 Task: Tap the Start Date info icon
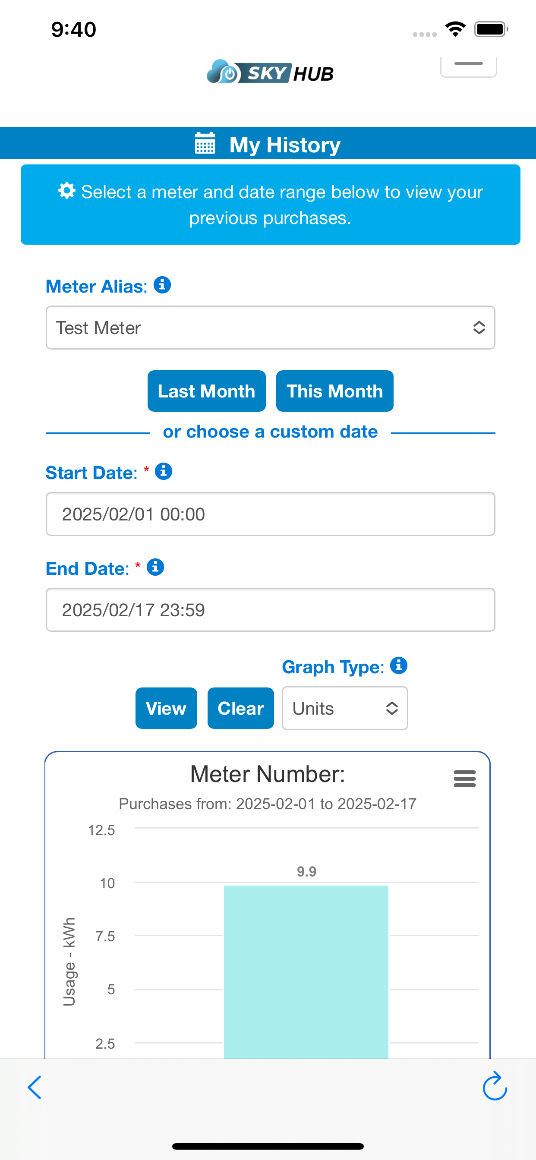tap(164, 472)
